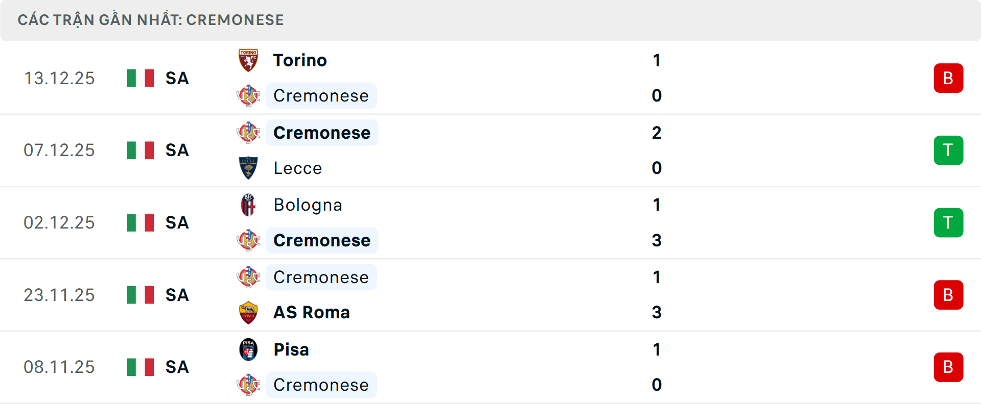Screen dimensions: 981x404
Task: Click the red B badge for Torino match
Action: point(948,78)
